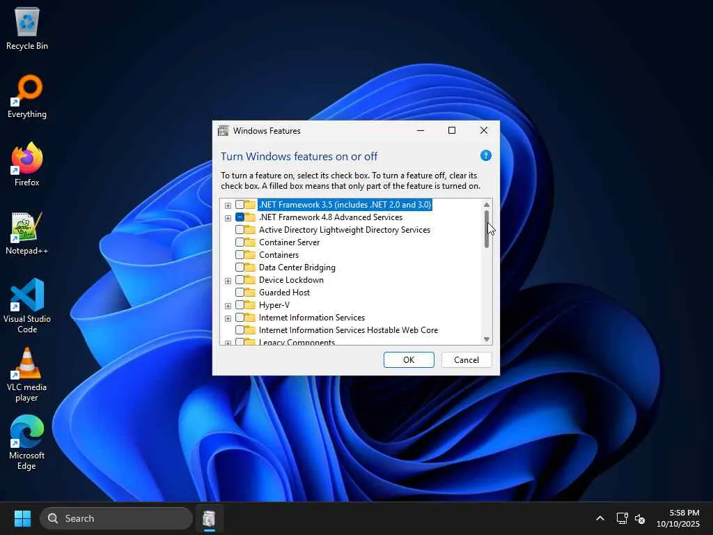713x535 pixels.
Task: Click the blue help question mark icon
Action: tap(485, 155)
